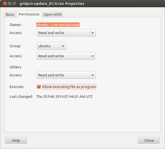Click the Help button
This screenshot has height=149, width=165.
pyautogui.click(x=16, y=140)
